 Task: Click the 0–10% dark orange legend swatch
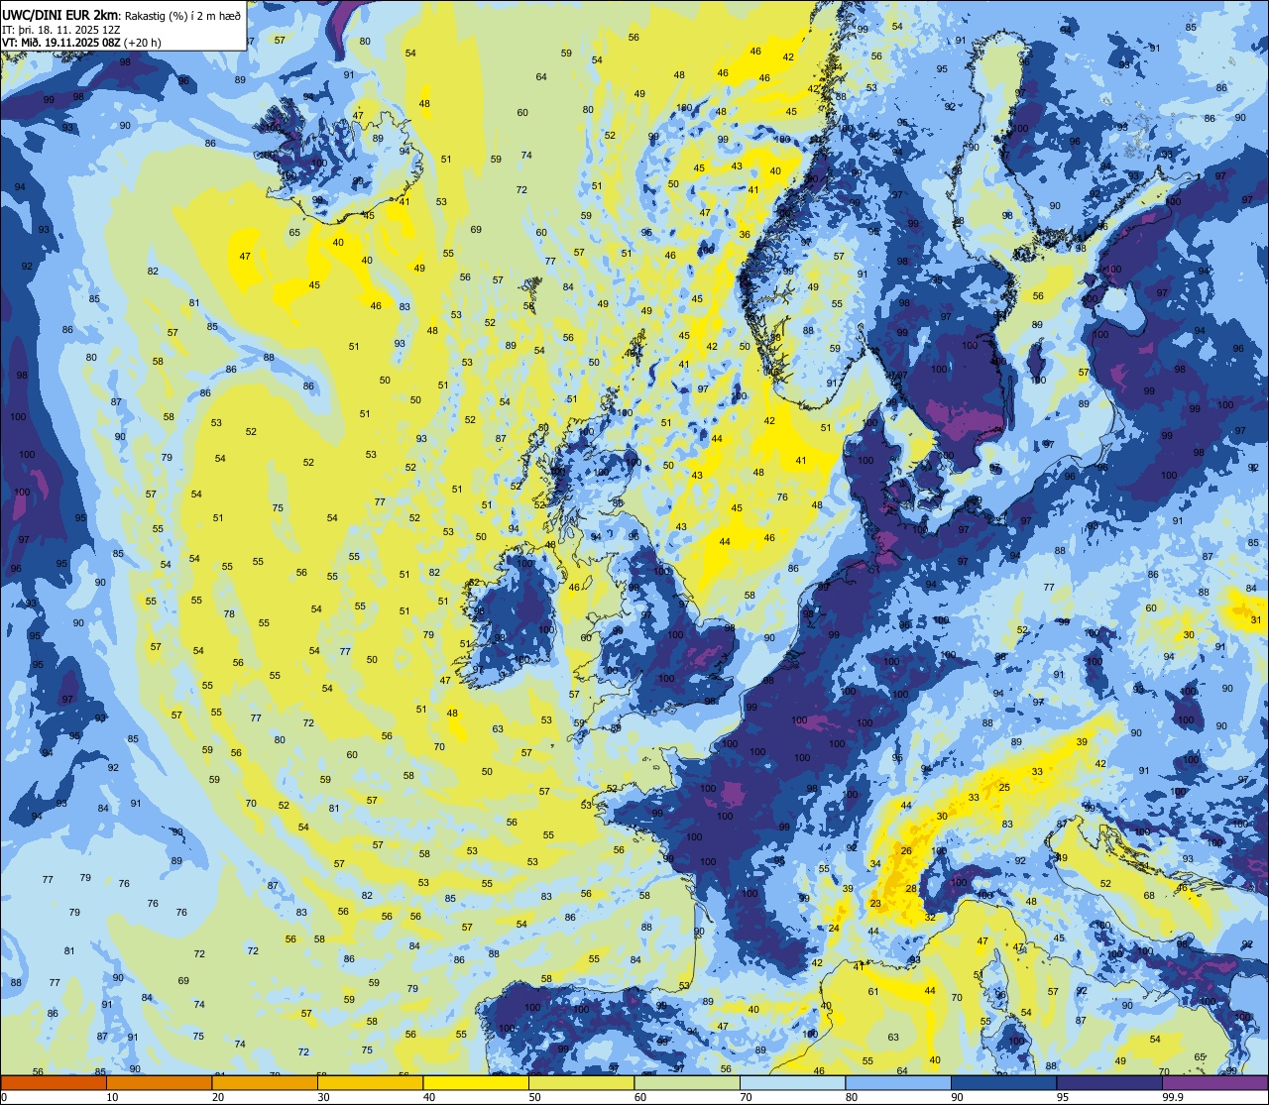(54, 1082)
